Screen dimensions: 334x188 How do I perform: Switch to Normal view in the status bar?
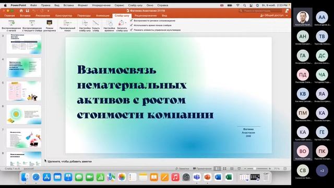217,169
